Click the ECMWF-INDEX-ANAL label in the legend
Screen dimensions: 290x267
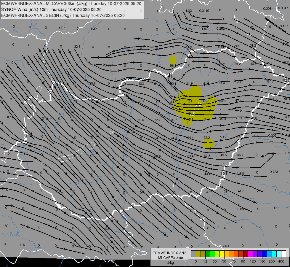click(171, 253)
